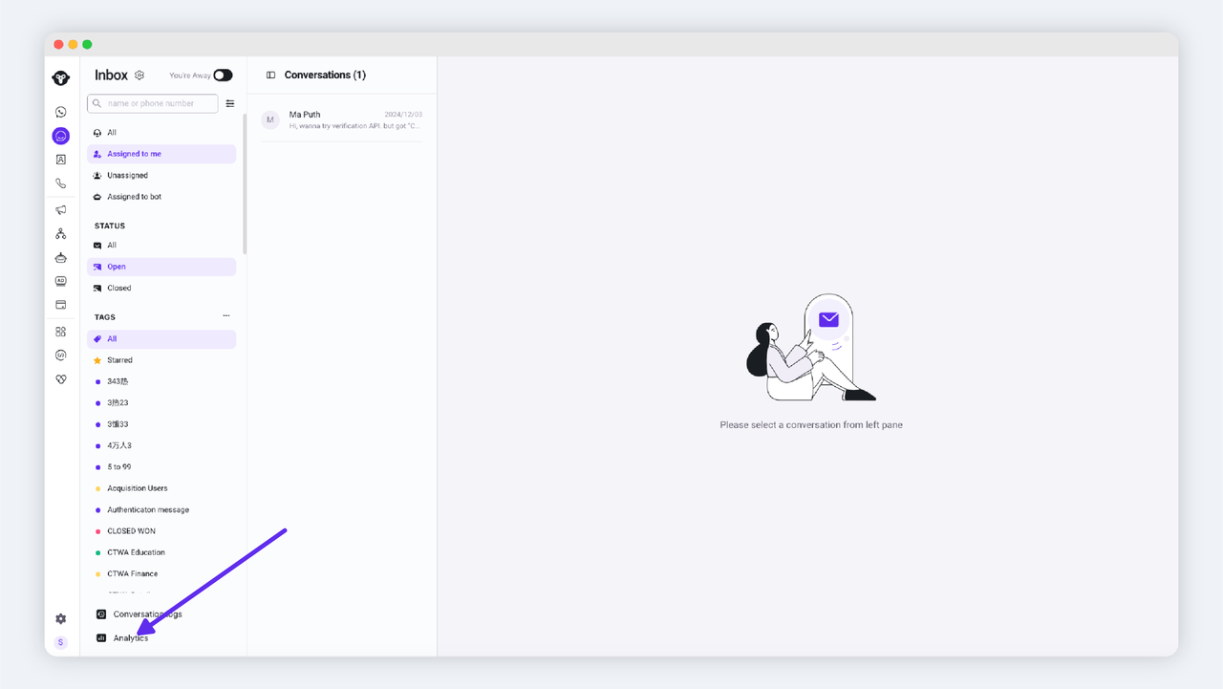Viewport: 1223px width, 689px height.
Task: Open the Inbox settings gear beside the title
Action: coord(139,75)
